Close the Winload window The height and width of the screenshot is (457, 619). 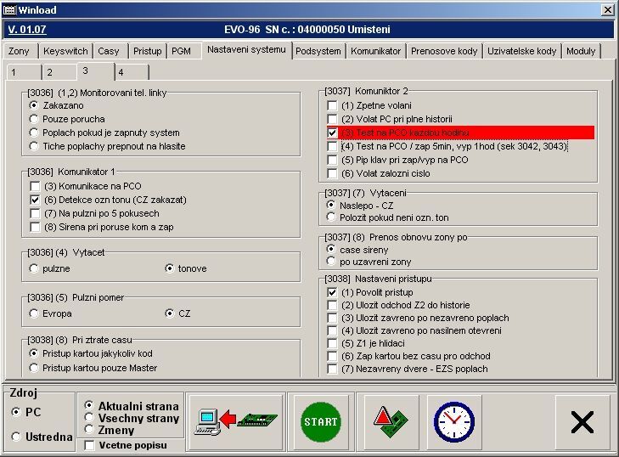(606, 10)
